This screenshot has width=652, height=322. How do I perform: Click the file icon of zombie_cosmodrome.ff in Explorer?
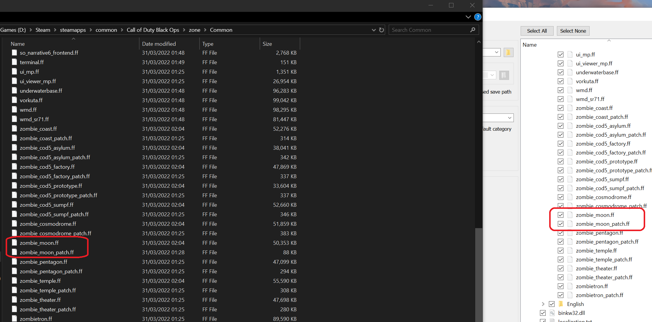point(14,224)
